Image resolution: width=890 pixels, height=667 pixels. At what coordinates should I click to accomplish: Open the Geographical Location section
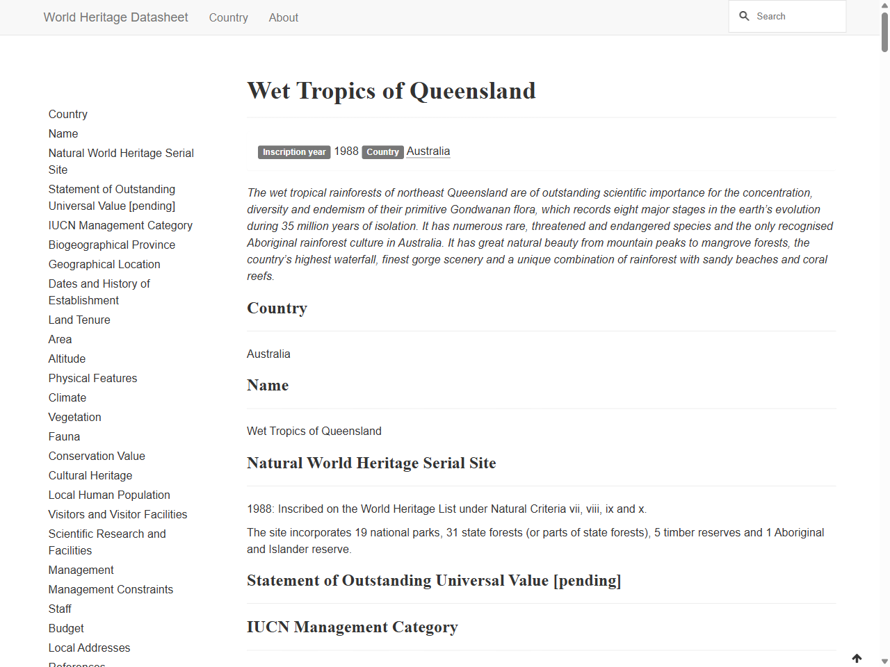click(x=104, y=264)
